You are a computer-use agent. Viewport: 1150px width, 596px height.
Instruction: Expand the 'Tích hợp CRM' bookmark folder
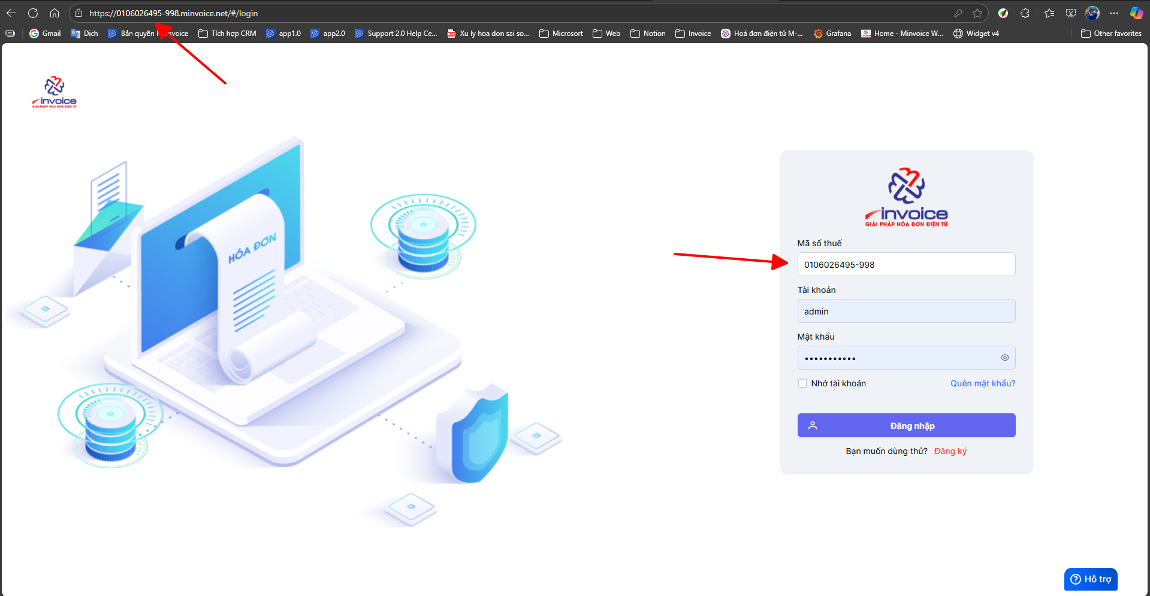[x=227, y=34]
